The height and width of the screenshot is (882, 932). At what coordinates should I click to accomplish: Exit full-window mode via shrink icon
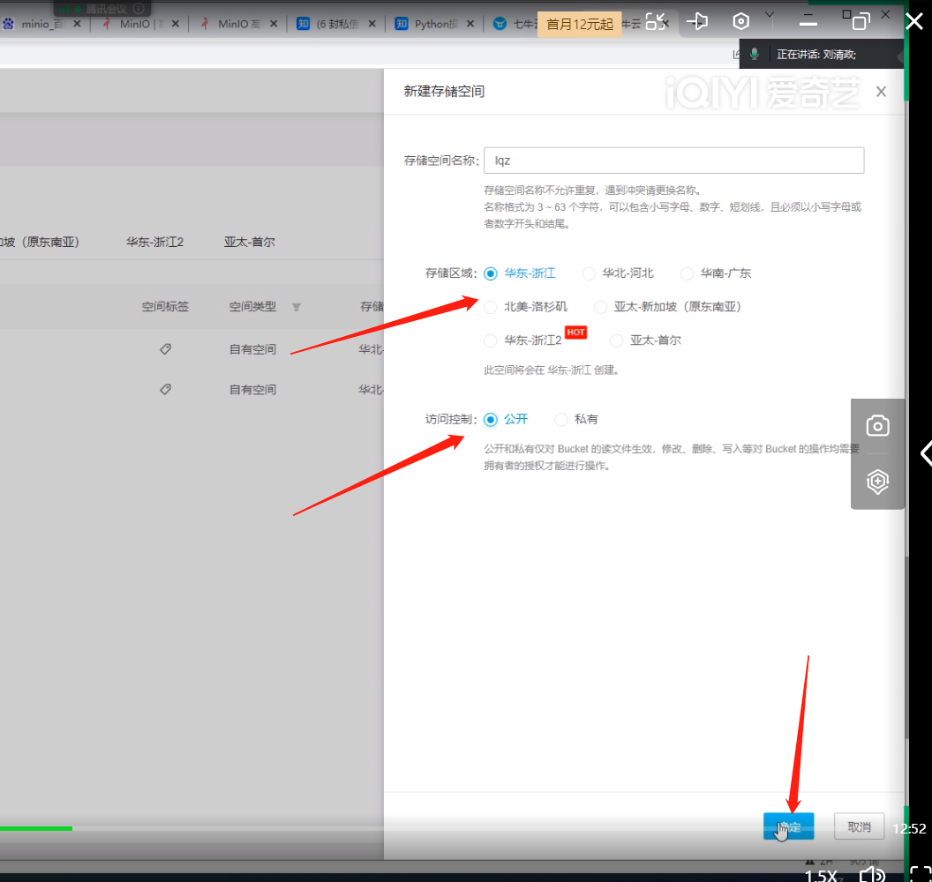pos(656,22)
